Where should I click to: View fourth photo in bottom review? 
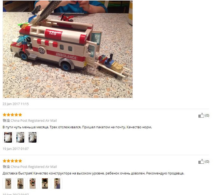45,184
